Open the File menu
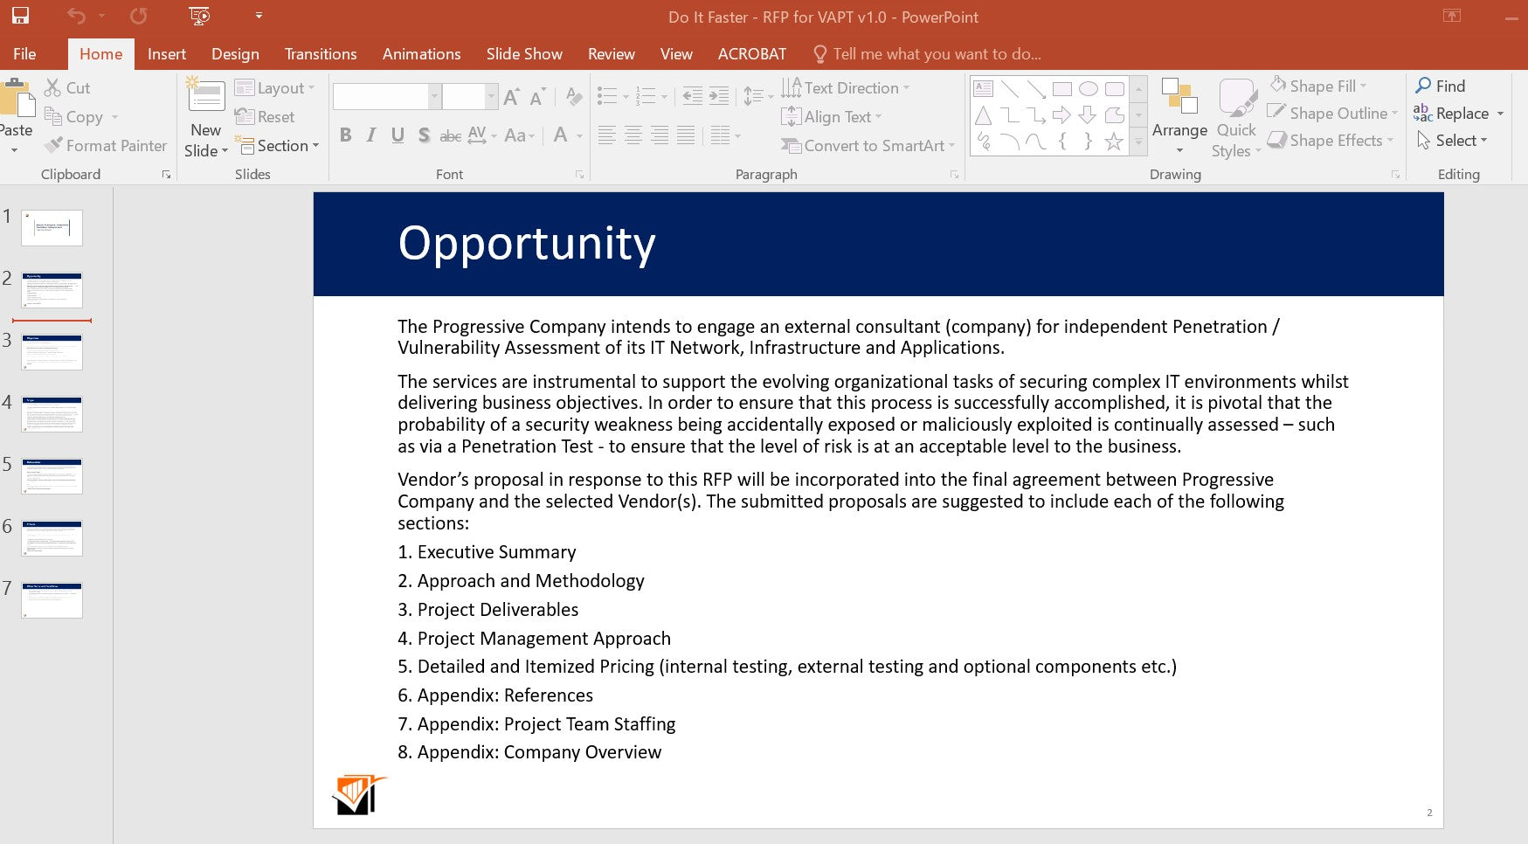The width and height of the screenshot is (1528, 844). [24, 54]
